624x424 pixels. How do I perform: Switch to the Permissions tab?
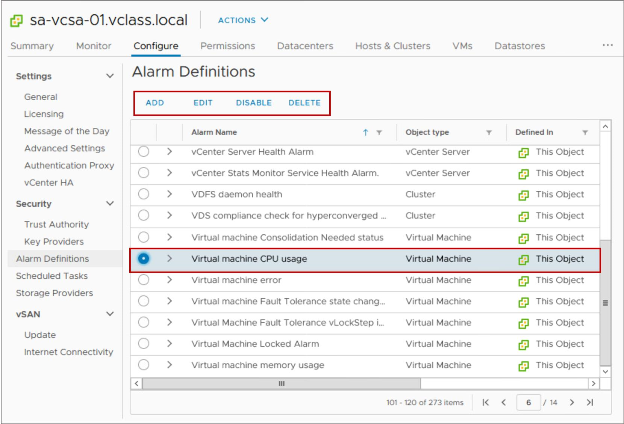coord(228,46)
